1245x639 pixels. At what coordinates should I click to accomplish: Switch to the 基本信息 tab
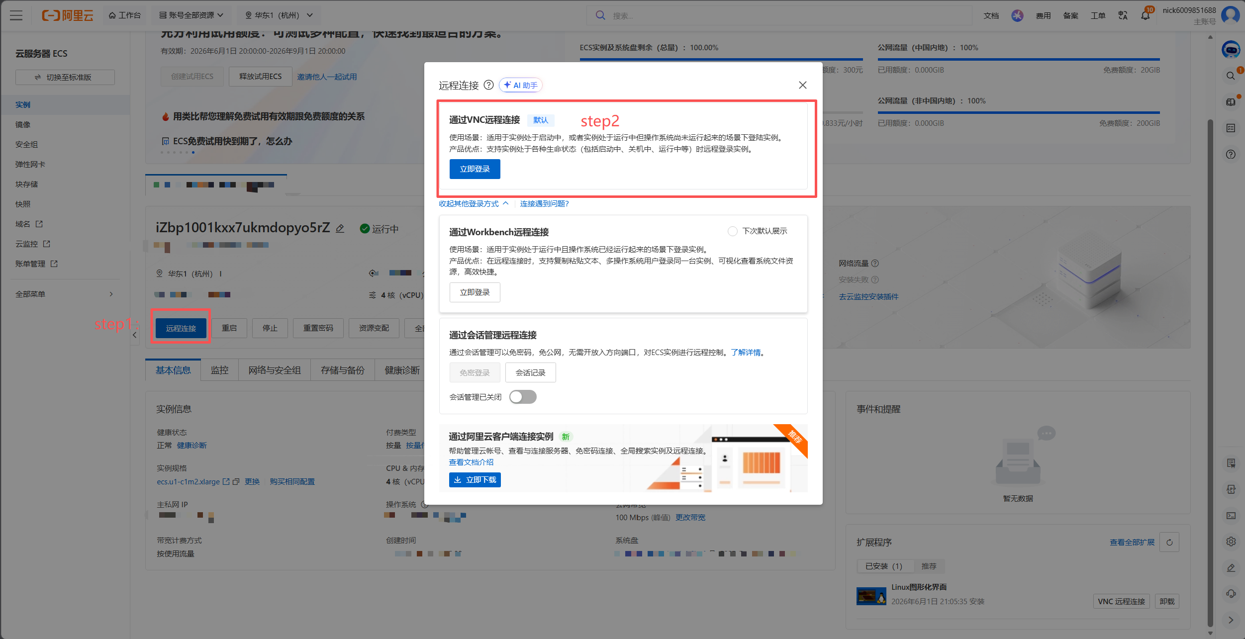(x=173, y=370)
